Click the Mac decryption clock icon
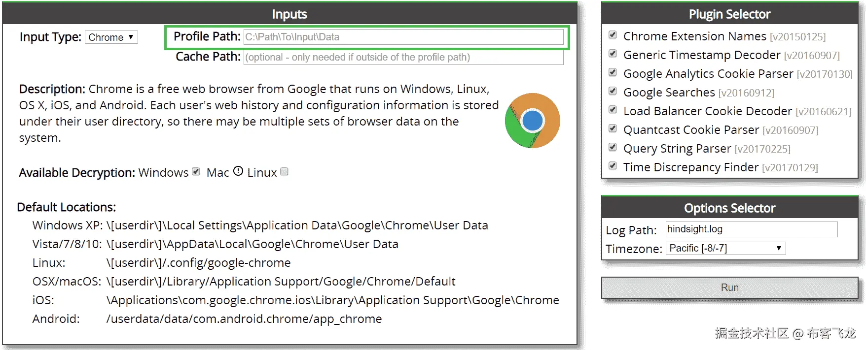The image size is (866, 350). coord(238,171)
